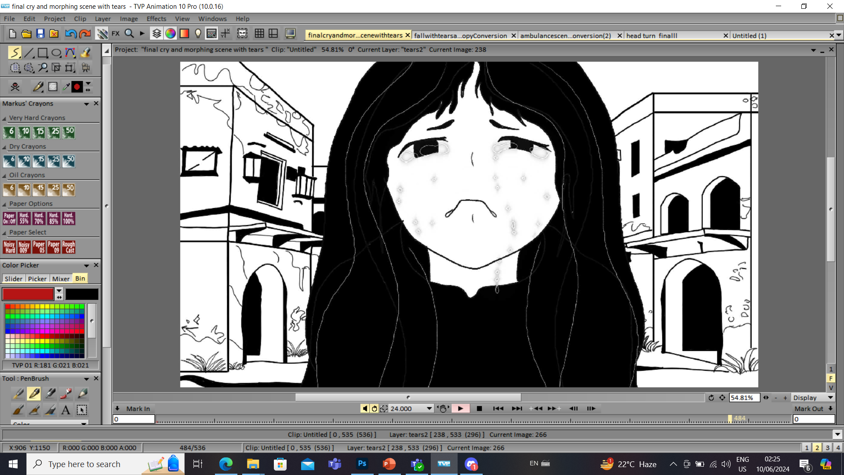Choose the ellipse shape tool
The width and height of the screenshot is (844, 475).
[x=56, y=53]
